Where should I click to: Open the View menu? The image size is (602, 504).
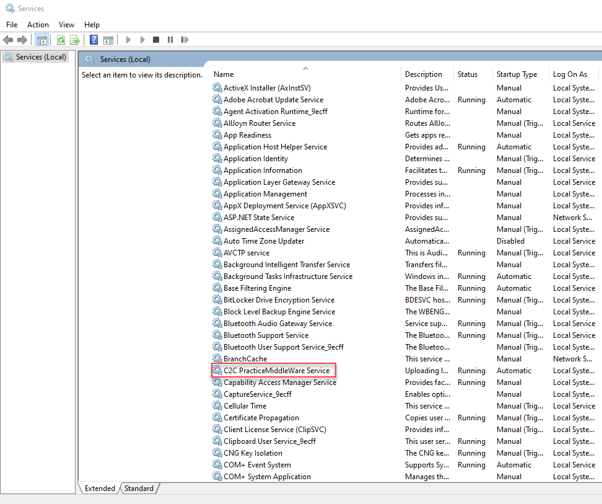66,25
